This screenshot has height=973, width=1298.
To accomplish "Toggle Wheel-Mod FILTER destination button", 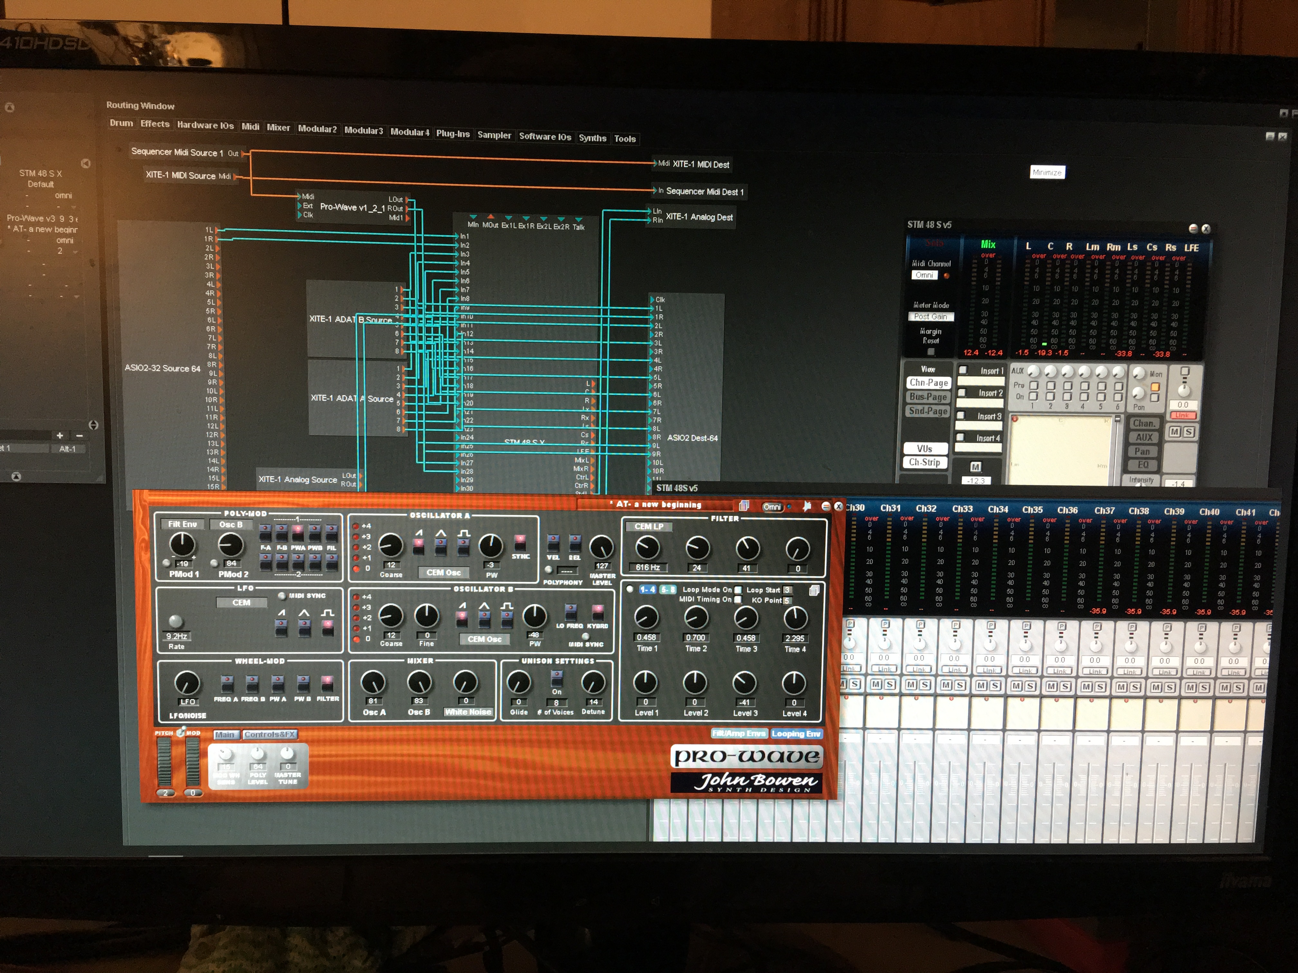I will click(327, 684).
